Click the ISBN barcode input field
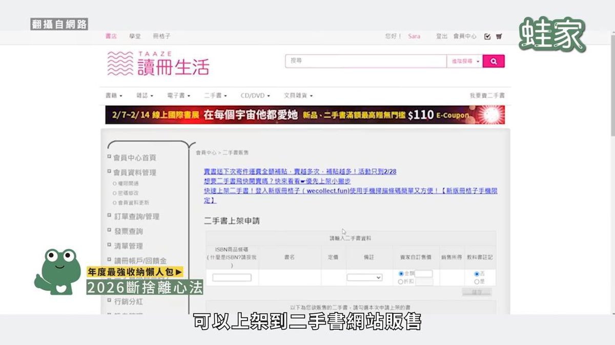615x345 pixels. point(232,278)
